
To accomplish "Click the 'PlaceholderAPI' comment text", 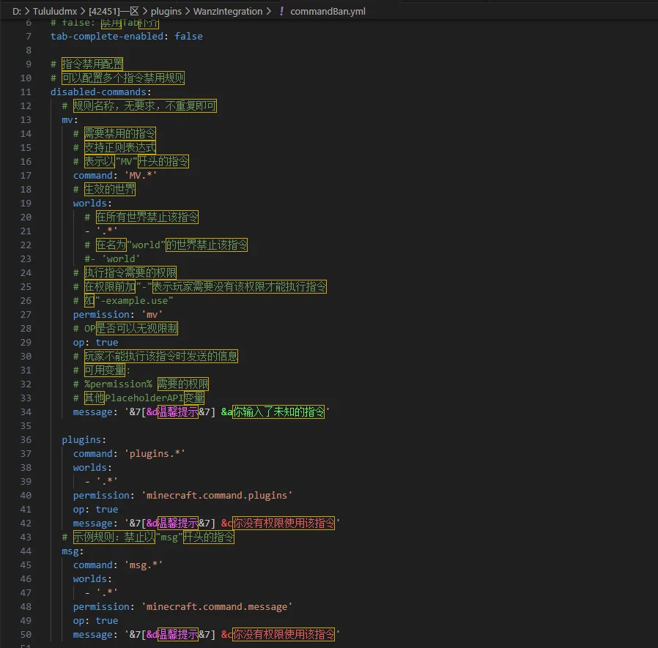I will [x=144, y=398].
